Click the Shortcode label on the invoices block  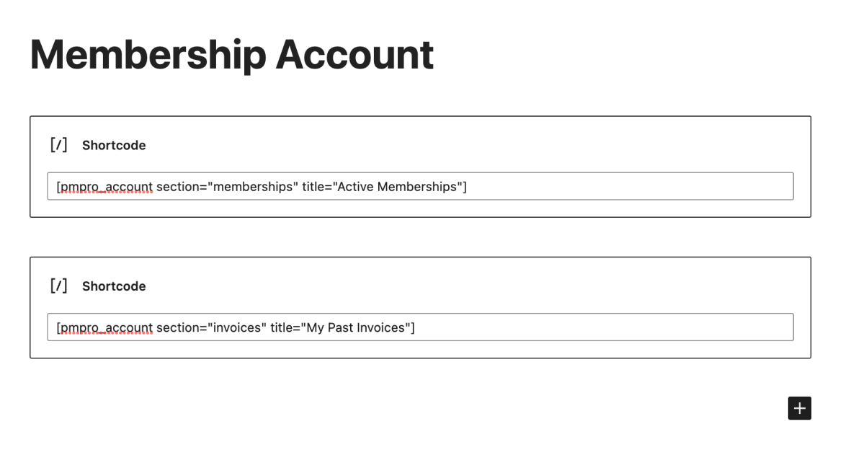click(x=114, y=286)
